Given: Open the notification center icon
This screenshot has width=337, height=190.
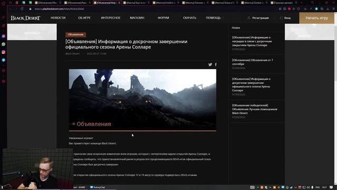Looking at the screenshot, I should click(331, 187).
